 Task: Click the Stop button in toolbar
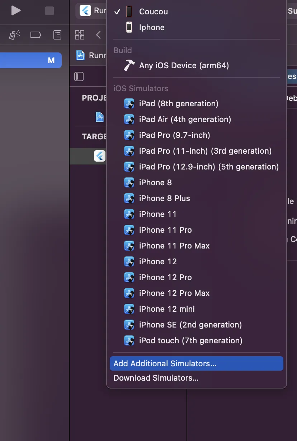tap(49, 11)
